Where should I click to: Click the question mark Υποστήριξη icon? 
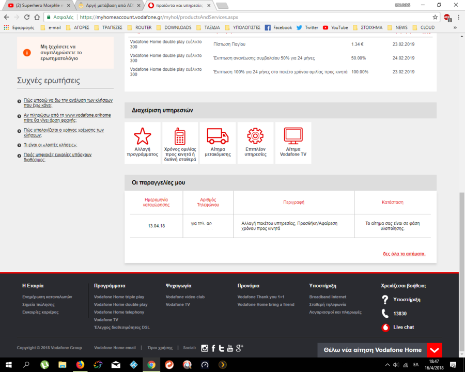(385, 300)
